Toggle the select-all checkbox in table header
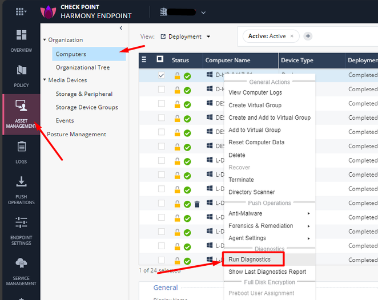The image size is (378, 300). (160, 59)
